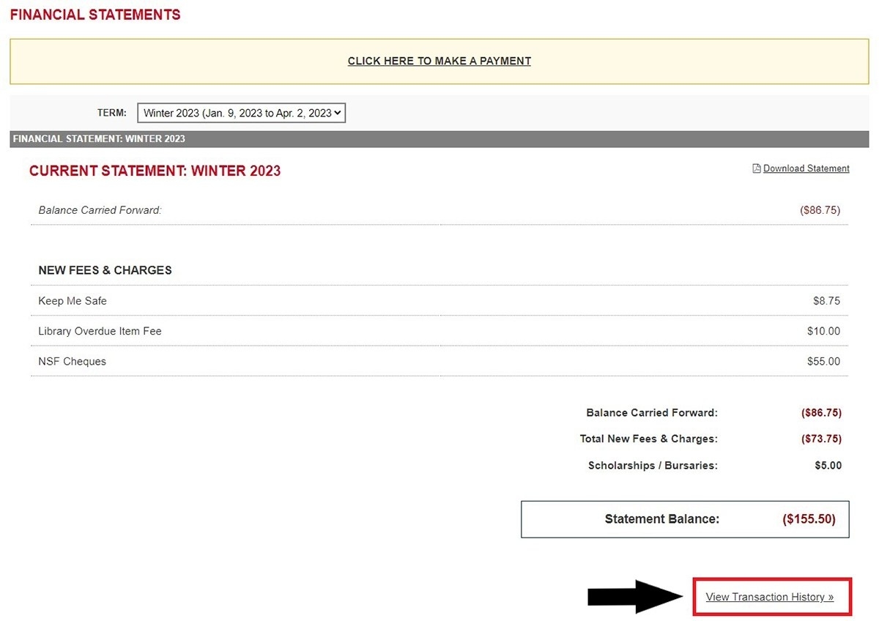This screenshot has width=879, height=621.
Task: Select the NEW FEES & CHARGES section heading
Action: (x=105, y=270)
